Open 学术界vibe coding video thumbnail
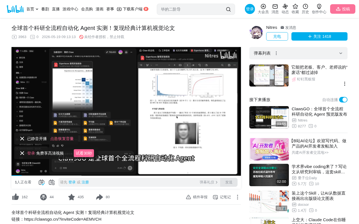Image resolution: width=359 pixels, height=224 pixels. [269, 175]
